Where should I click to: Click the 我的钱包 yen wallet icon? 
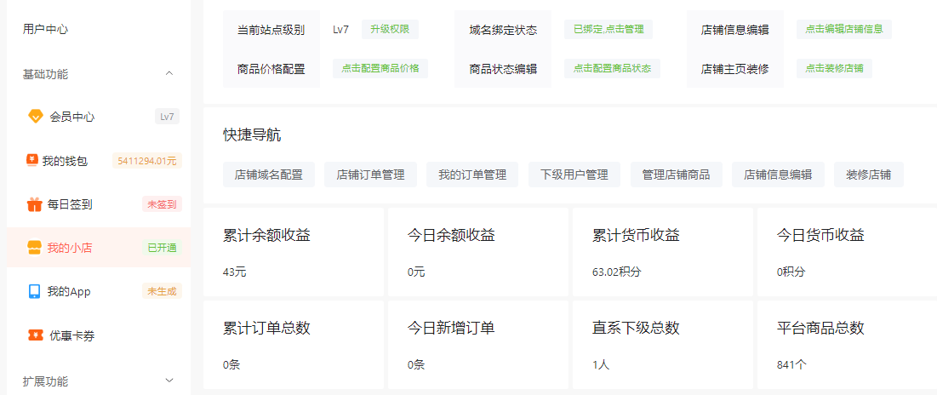click(x=32, y=159)
